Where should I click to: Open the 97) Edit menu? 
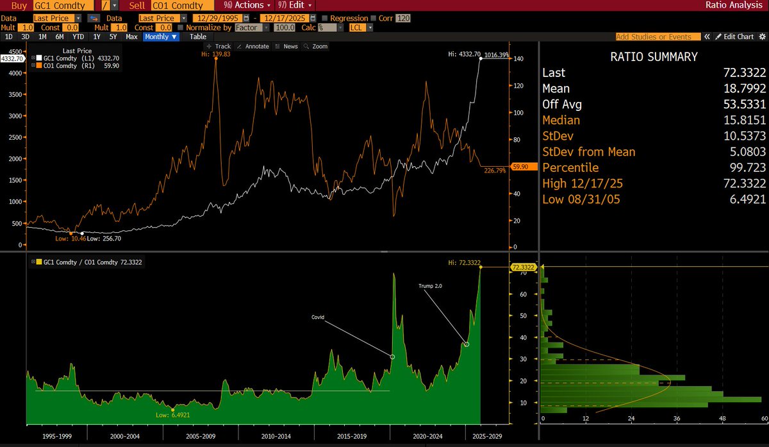(293, 5)
